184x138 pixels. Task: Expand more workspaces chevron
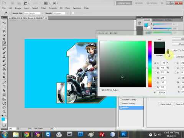tap(162, 3)
